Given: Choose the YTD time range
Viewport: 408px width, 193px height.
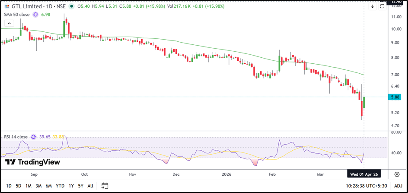Looking at the screenshot, I should tap(60, 186).
